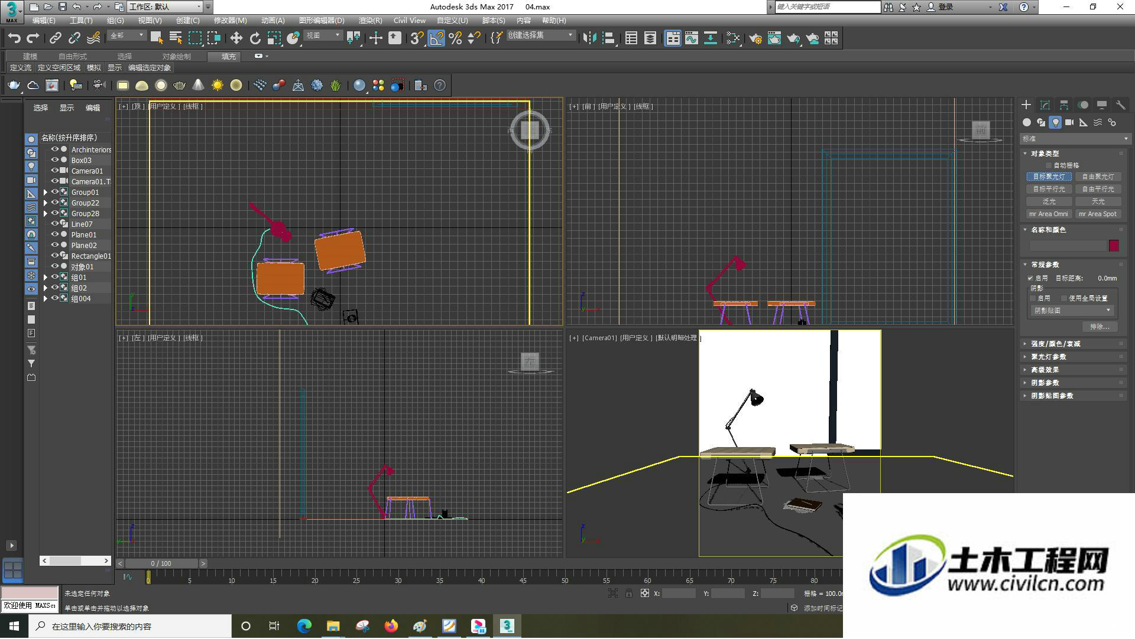Select the Rotate tool in toolbar
Viewport: 1135px width, 639px height.
[x=255, y=38]
